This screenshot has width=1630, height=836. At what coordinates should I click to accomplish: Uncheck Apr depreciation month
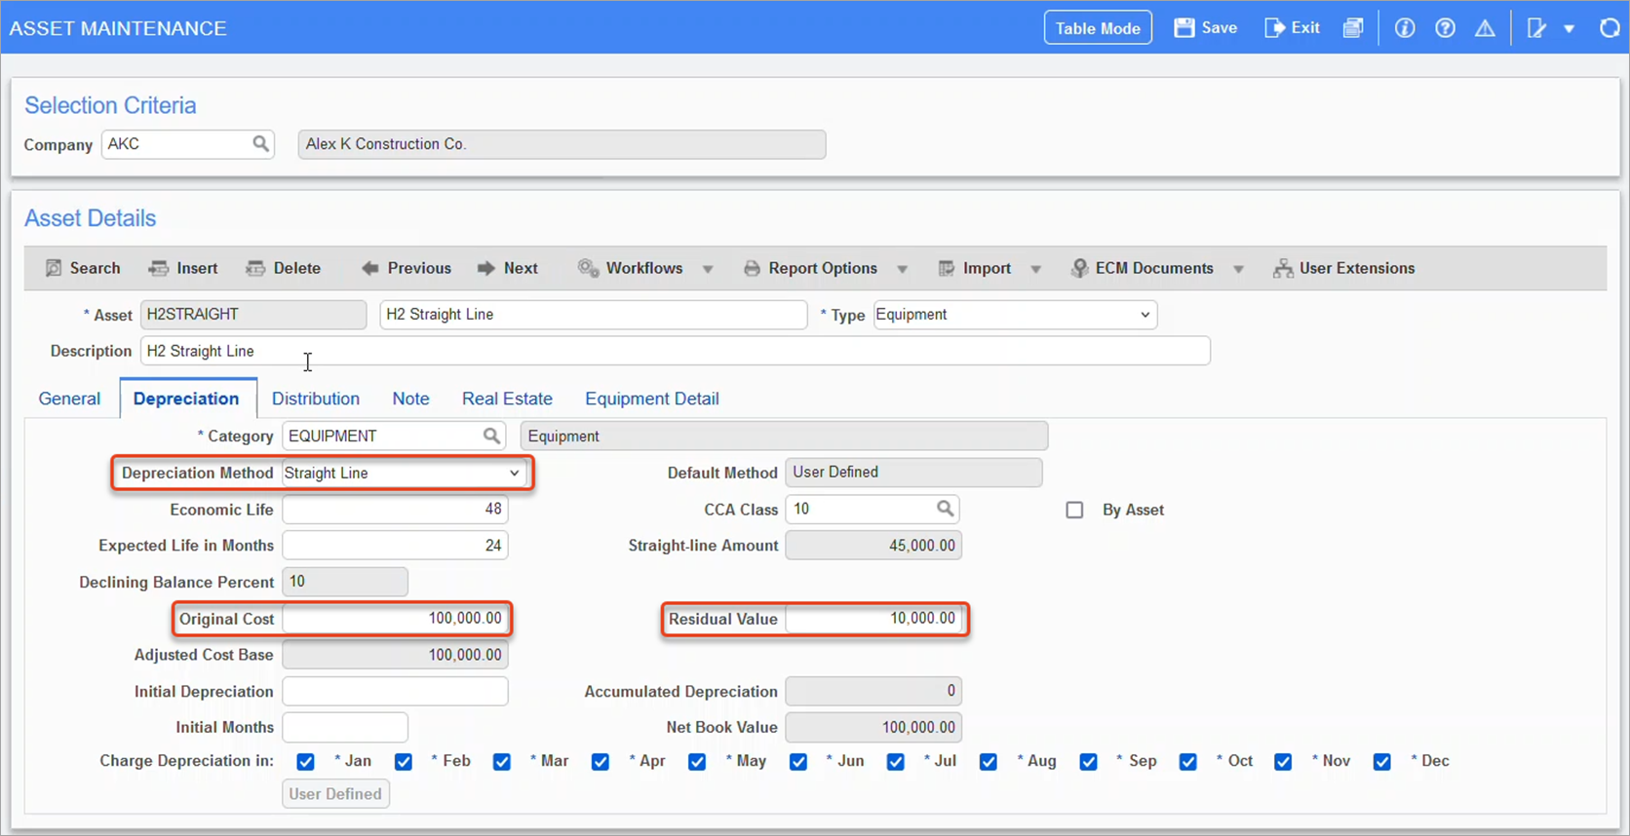[x=600, y=762]
